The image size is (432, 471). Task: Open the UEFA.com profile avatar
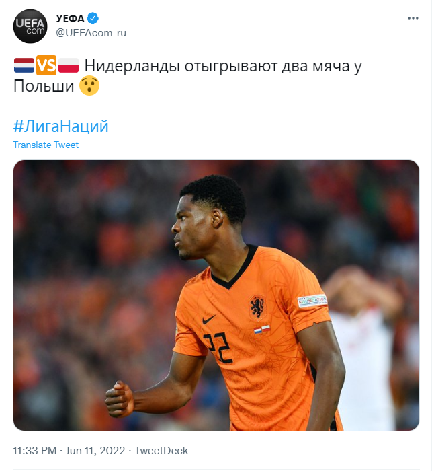30,26
